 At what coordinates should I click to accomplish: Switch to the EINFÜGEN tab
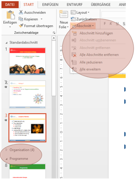pyautogui.click(x=50, y=5)
